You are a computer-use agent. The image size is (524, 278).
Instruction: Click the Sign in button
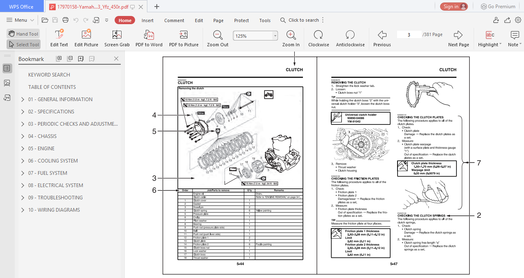click(454, 7)
